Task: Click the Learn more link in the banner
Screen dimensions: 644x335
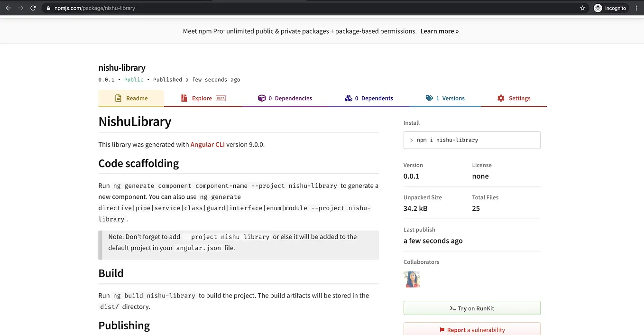Action: [x=439, y=31]
